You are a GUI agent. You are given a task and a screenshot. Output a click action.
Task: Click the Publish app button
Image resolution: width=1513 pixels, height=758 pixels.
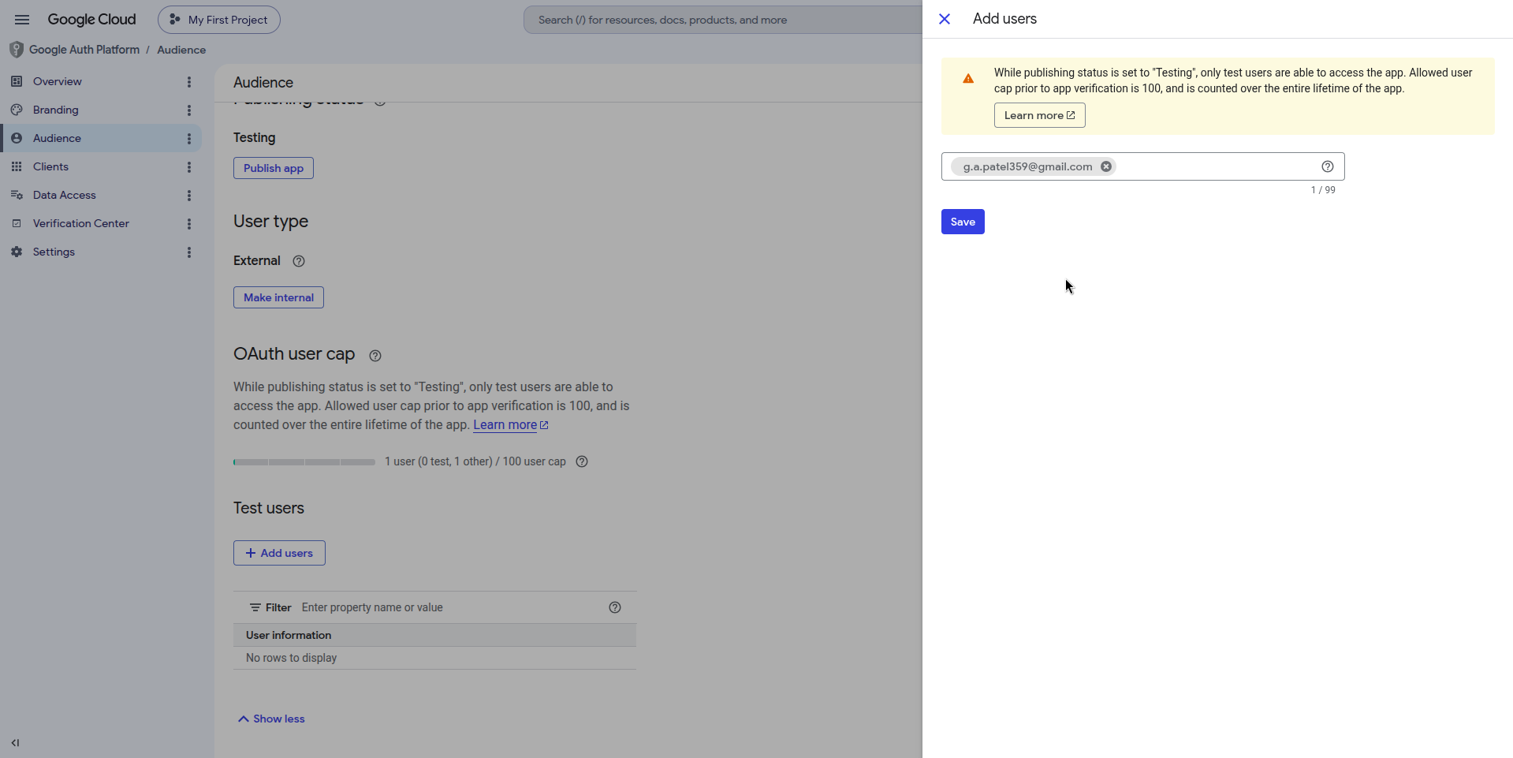(274, 168)
